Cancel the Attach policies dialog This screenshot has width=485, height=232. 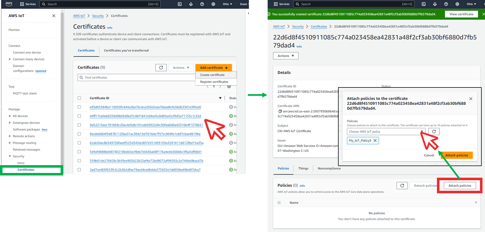(x=429, y=155)
